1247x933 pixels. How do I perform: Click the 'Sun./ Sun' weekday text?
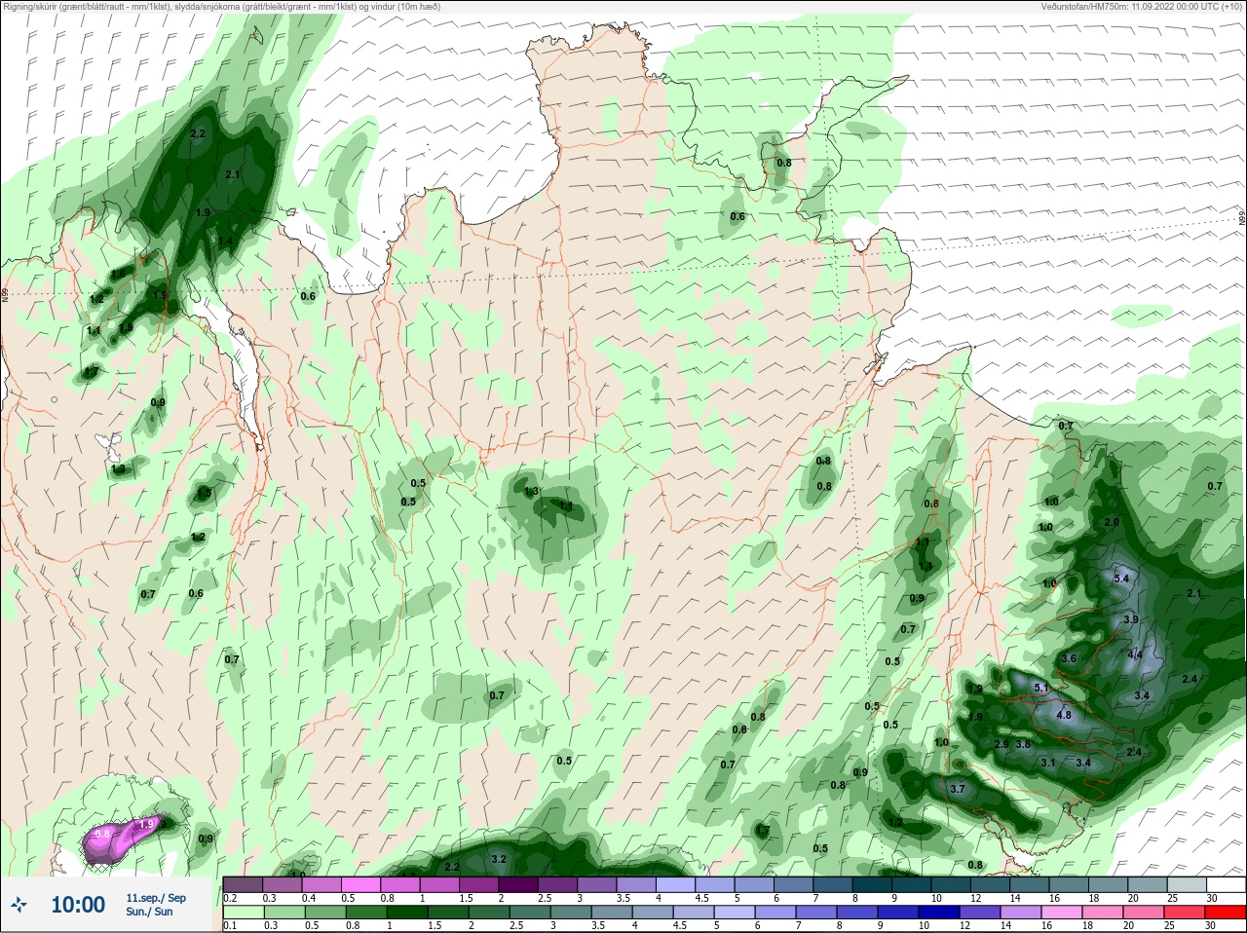point(149,912)
